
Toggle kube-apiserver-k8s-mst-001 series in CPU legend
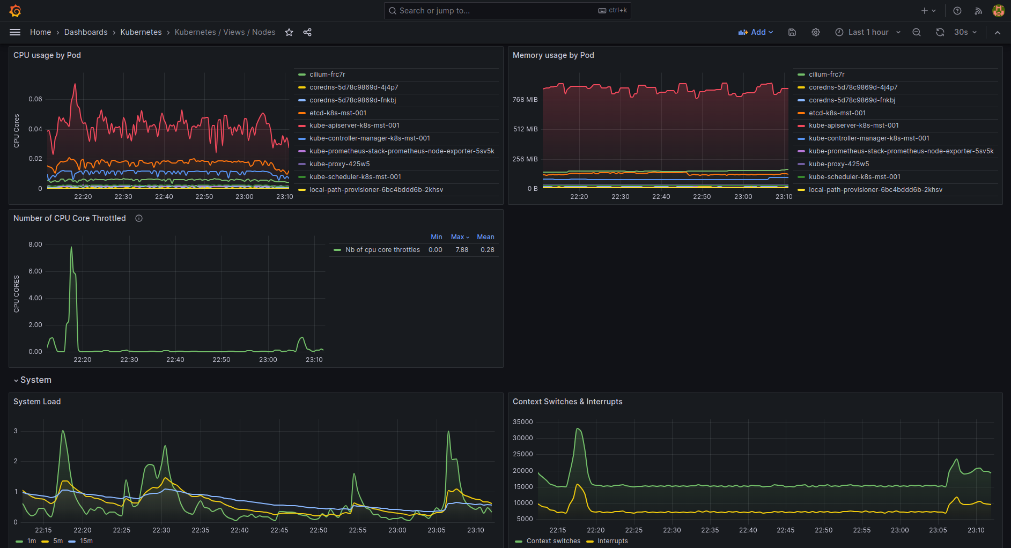(355, 125)
